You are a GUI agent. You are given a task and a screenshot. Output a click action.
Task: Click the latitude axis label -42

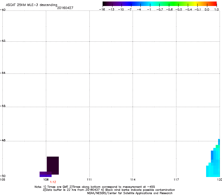pyautogui.click(x=3, y=41)
